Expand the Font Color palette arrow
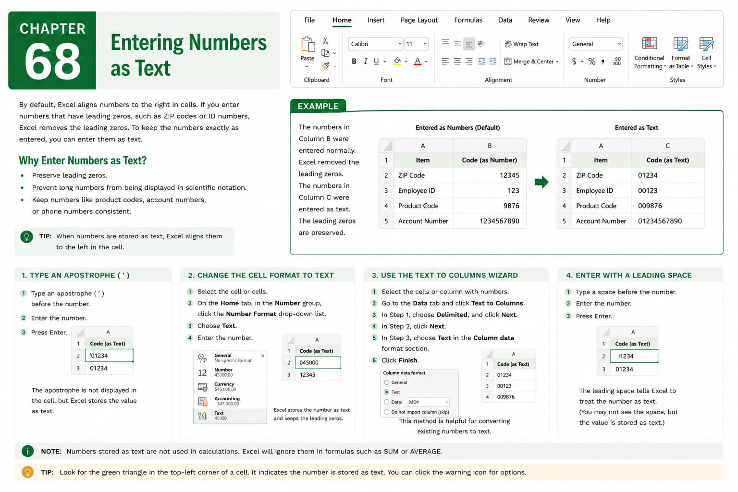This screenshot has width=738, height=492. 426,62
